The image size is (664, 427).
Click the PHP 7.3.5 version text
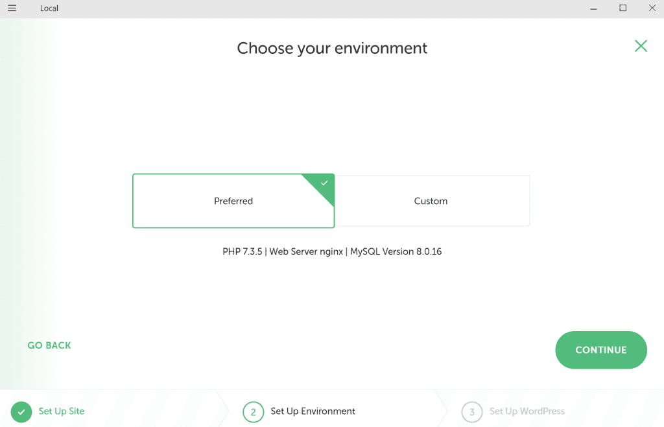point(243,251)
